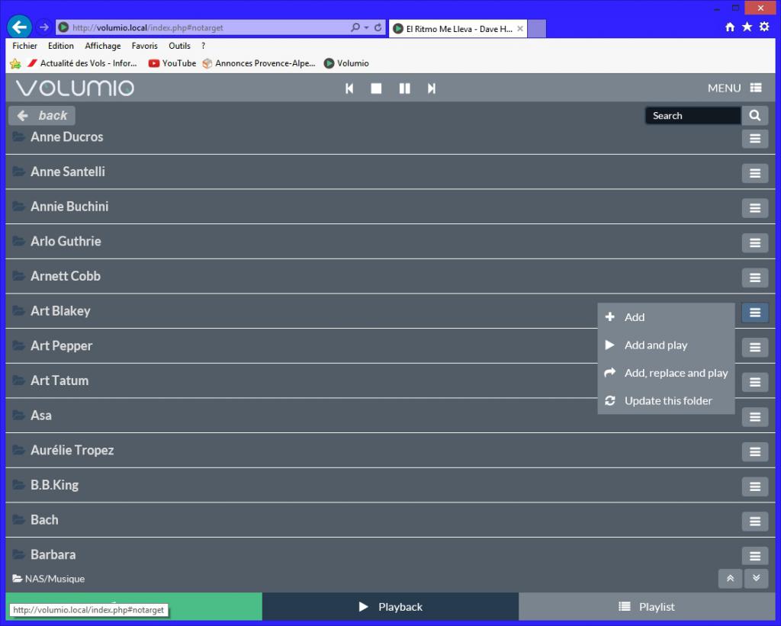The height and width of the screenshot is (626, 781).
Task: Open Annonces Provence-Alpe... bookmark
Action: [x=259, y=63]
